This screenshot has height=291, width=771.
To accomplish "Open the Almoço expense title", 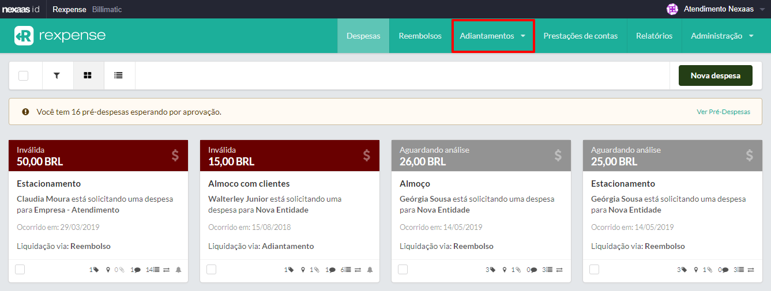I will click(x=415, y=184).
